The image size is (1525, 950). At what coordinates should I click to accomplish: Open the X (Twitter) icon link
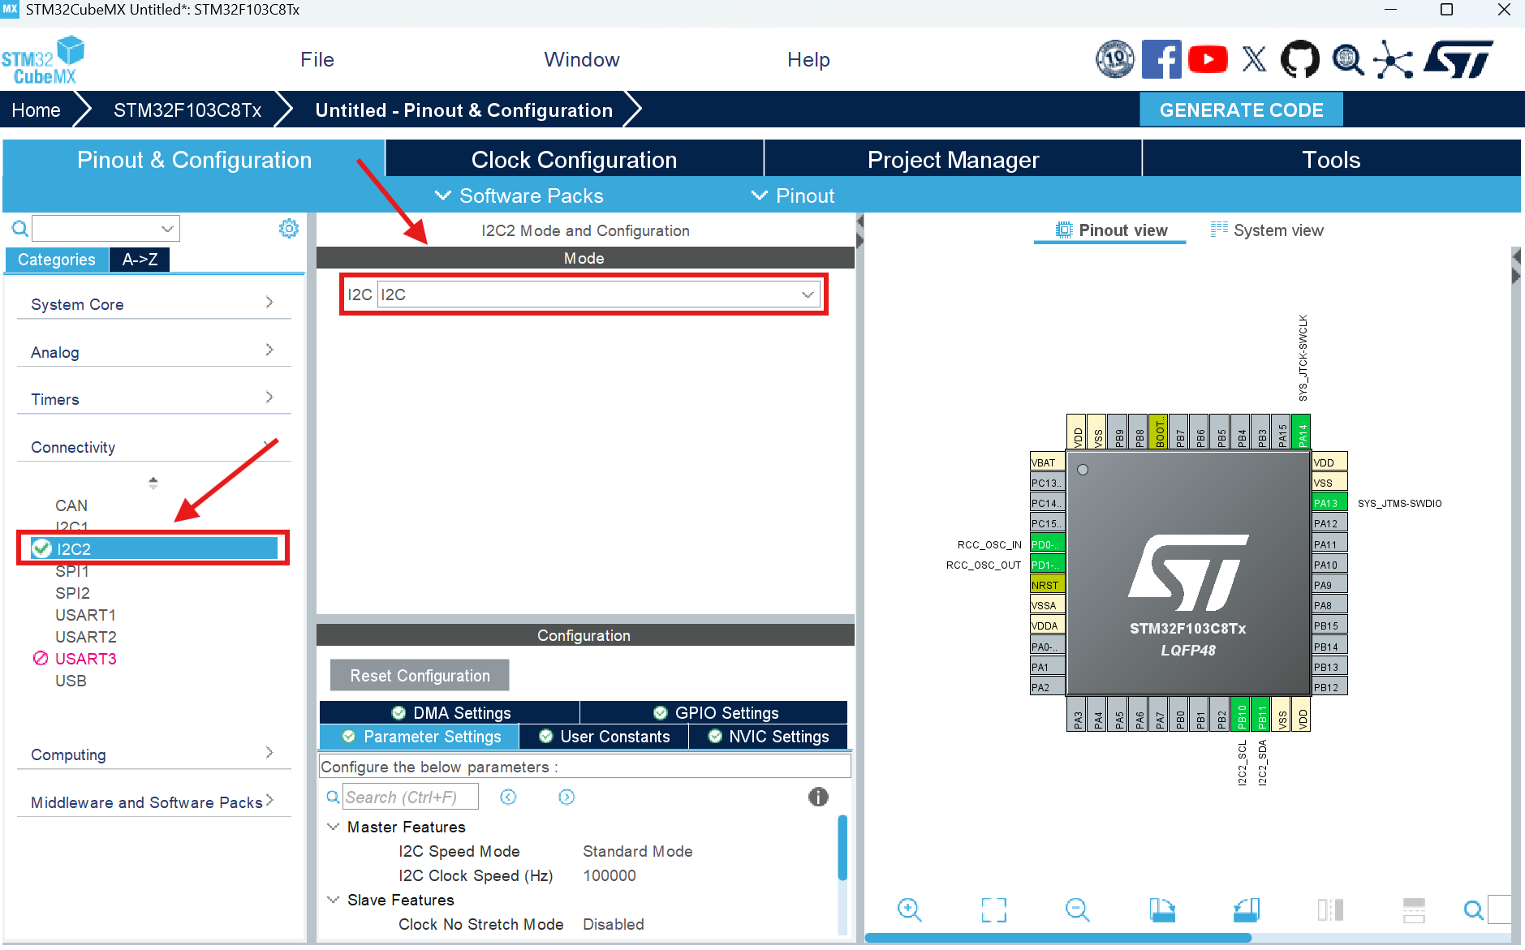[x=1254, y=59]
